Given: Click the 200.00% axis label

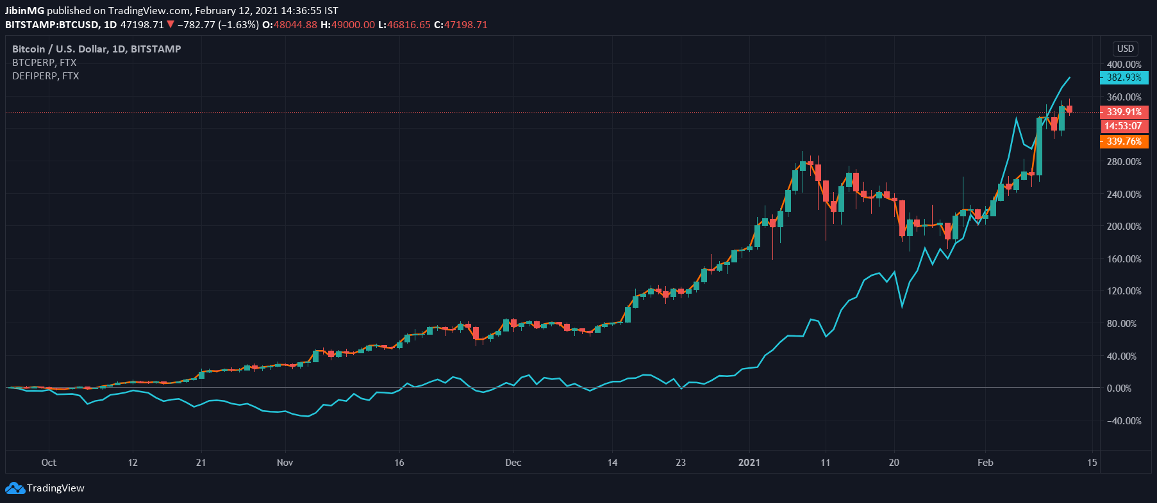Looking at the screenshot, I should point(1124,227).
